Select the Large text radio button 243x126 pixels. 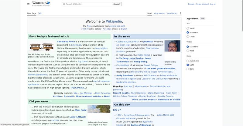coord(188,37)
